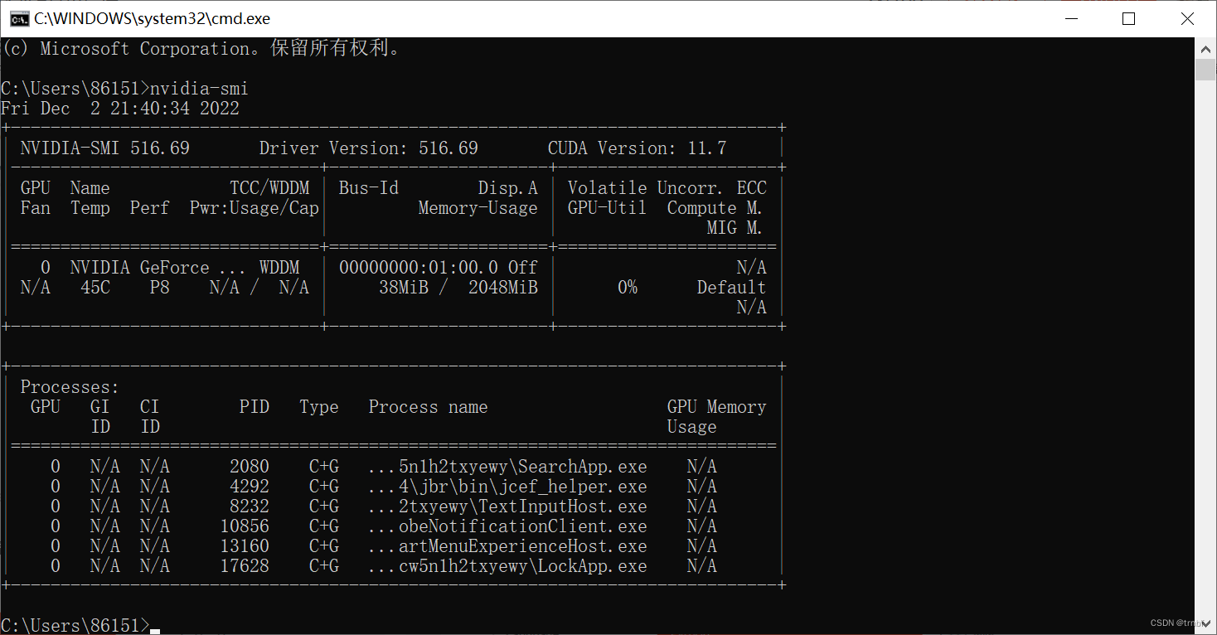Click the bottom C:\Users\86151> prompt
Screen dimensions: 1217x635
75,625
